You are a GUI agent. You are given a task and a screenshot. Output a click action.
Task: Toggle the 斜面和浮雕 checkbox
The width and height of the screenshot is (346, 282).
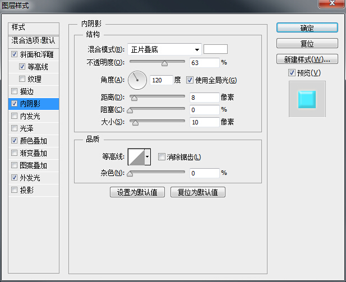click(x=14, y=55)
